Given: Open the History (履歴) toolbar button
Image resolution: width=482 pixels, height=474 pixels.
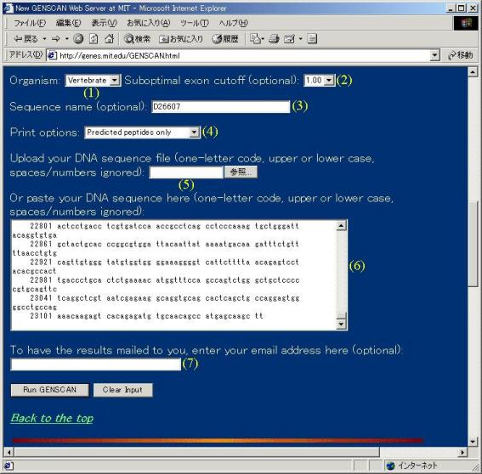Looking at the screenshot, I should point(225,39).
